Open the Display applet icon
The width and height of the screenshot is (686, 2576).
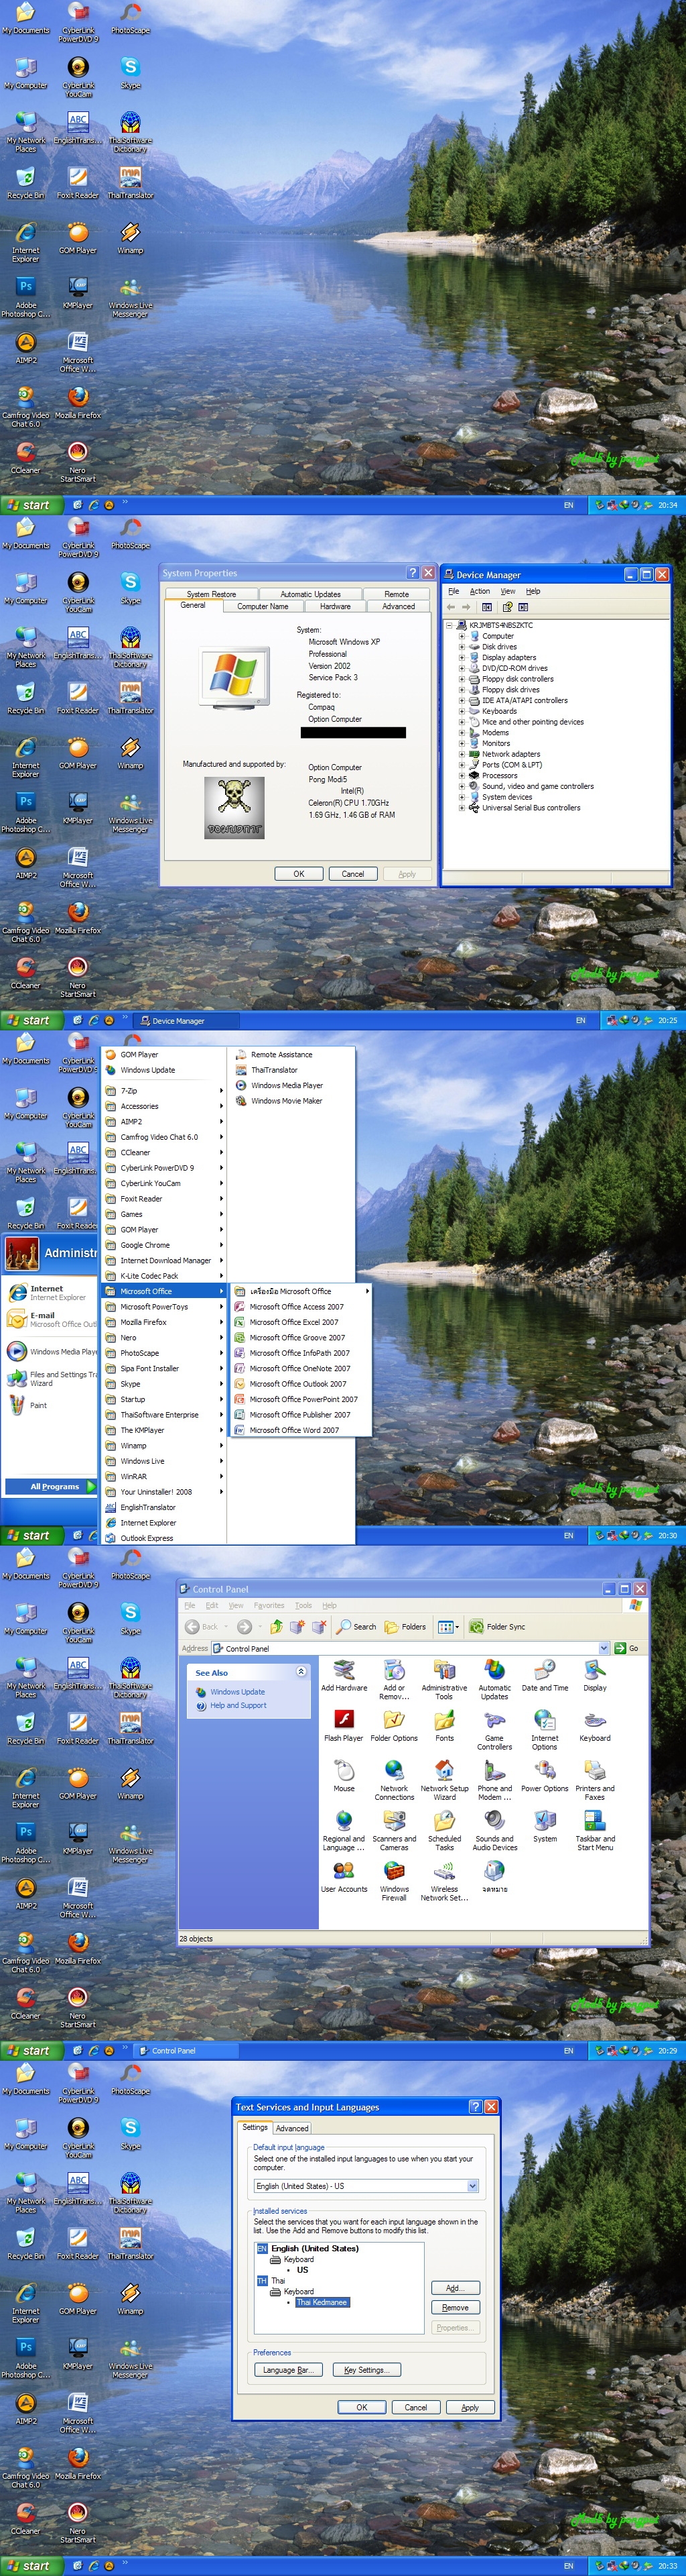coord(595,1675)
